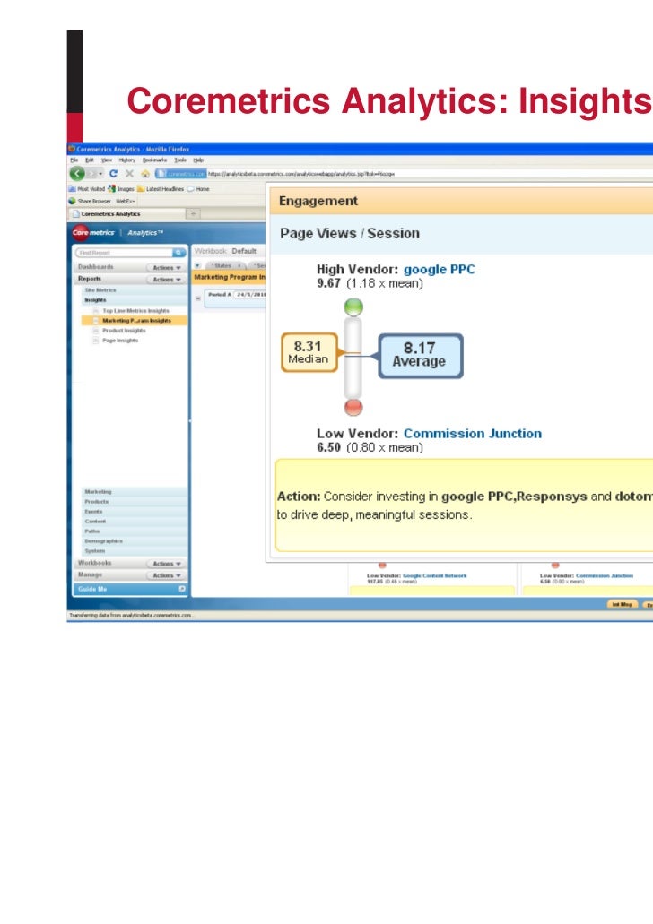Viewport: 653px width, 924px height.
Task: Expand the Demographics report group
Action: 135,541
